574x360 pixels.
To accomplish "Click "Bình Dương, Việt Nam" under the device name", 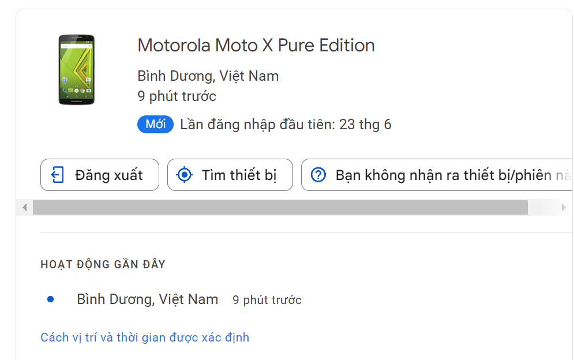I will click(208, 76).
